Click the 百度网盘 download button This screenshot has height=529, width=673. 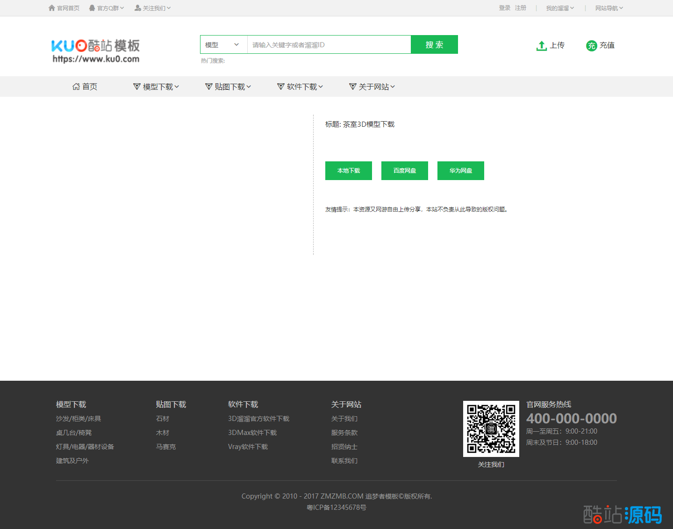(405, 171)
